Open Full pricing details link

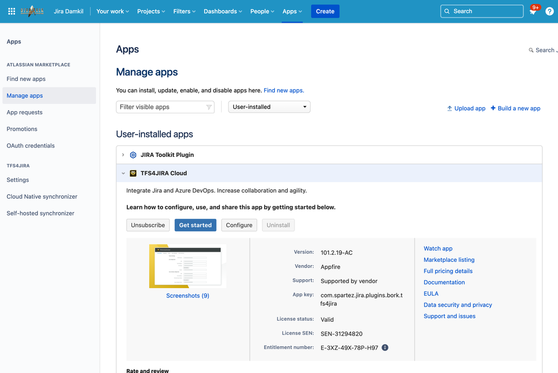tap(448, 271)
